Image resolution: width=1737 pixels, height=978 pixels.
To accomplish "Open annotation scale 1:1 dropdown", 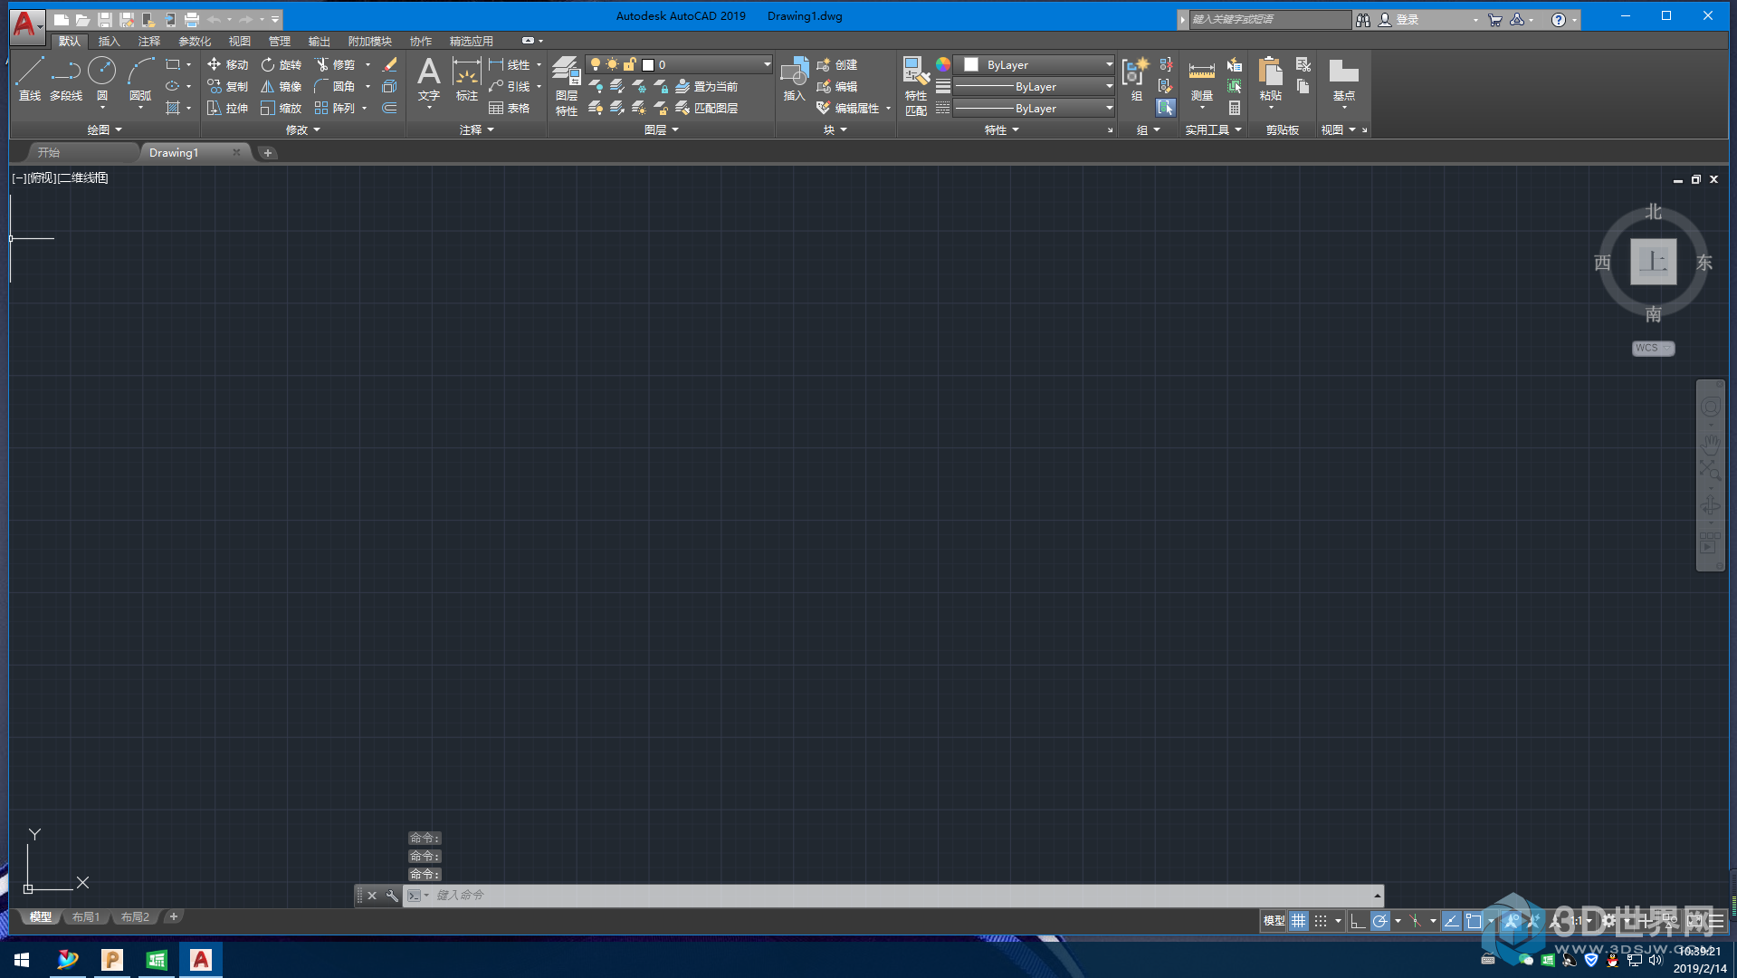I will [x=1581, y=921].
